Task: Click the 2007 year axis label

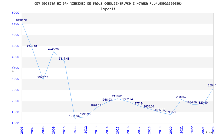Action: tap(32, 130)
